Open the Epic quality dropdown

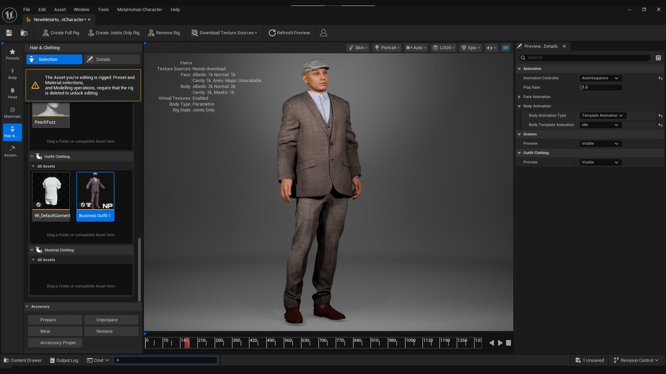[470, 48]
